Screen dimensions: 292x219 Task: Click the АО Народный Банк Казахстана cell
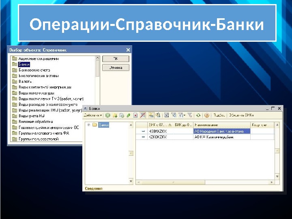coord(221,131)
